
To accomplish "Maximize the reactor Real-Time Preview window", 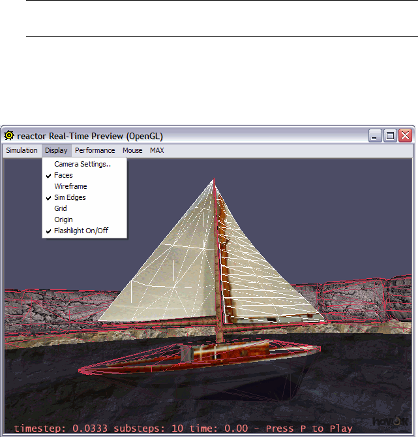I will click(x=390, y=136).
